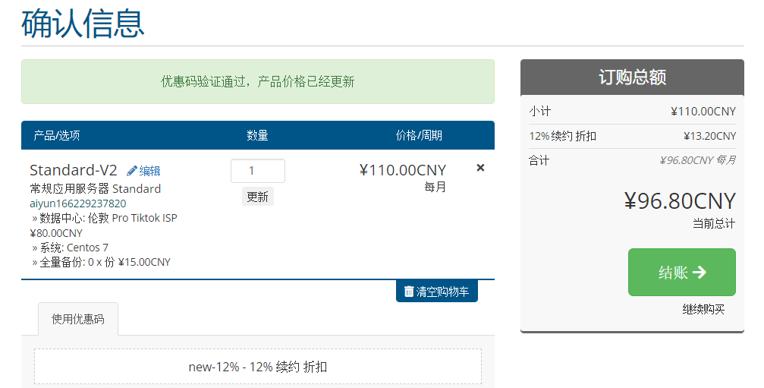Click the 常规应用服务器 Standard description

point(95,188)
